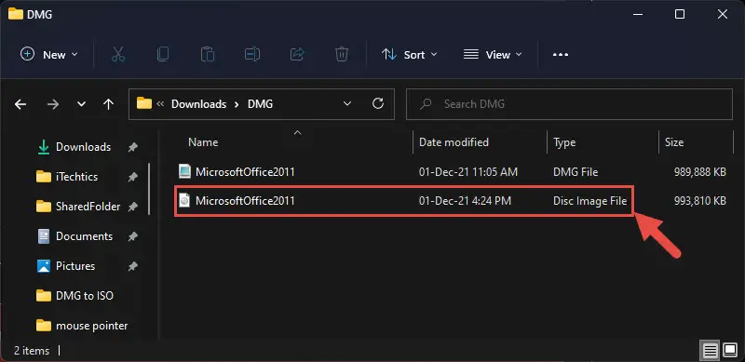Open the View layout dropdown
Screen dimensions: 745x362
493,55
